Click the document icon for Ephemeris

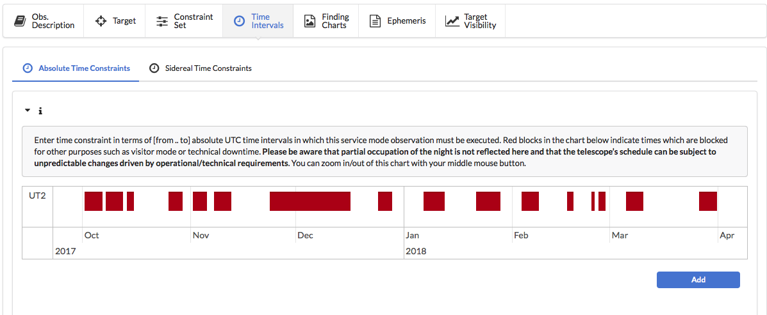pyautogui.click(x=375, y=21)
